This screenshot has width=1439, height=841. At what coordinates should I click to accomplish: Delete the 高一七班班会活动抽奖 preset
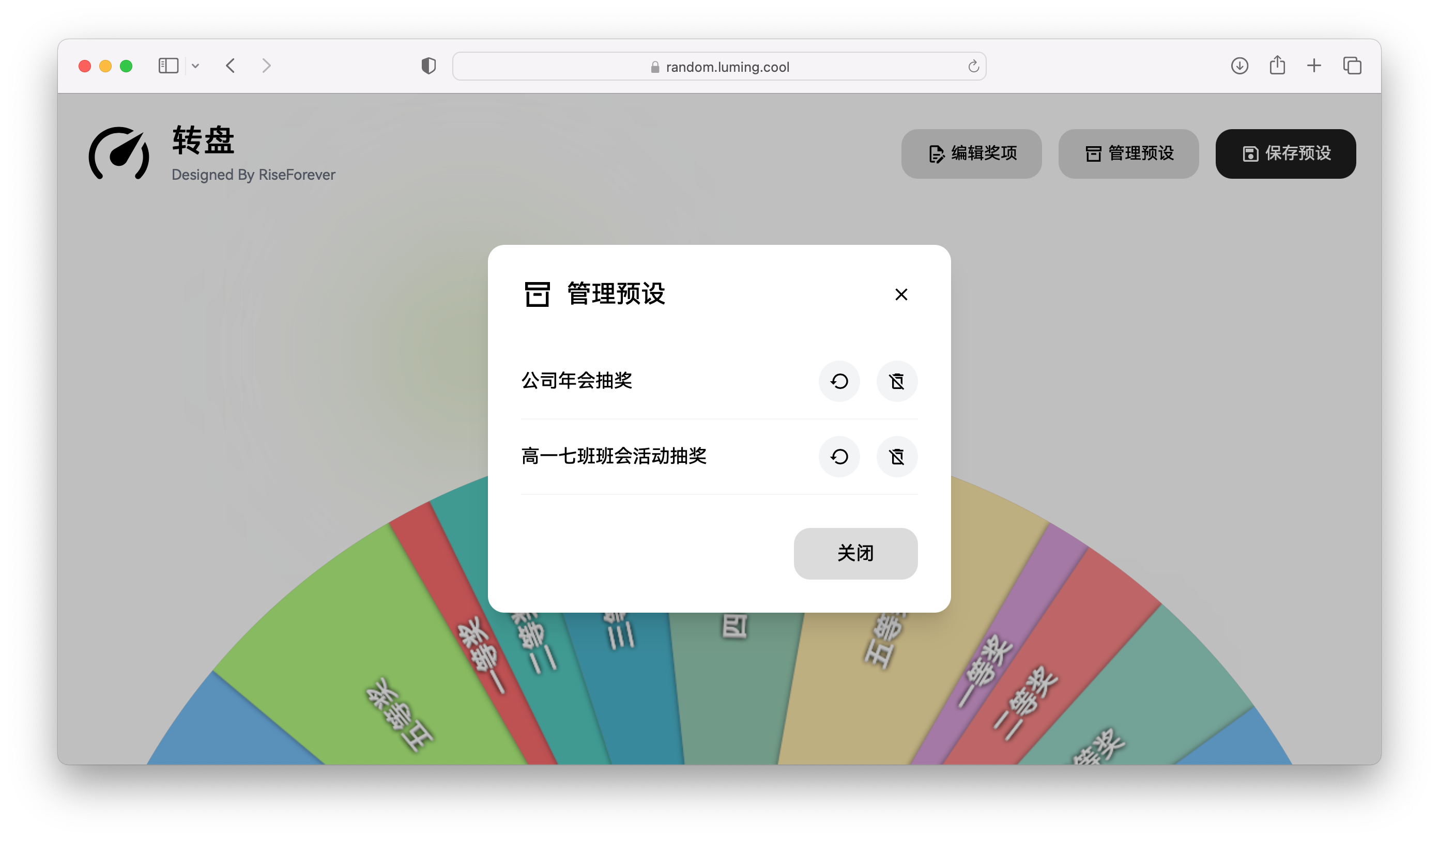pos(897,457)
